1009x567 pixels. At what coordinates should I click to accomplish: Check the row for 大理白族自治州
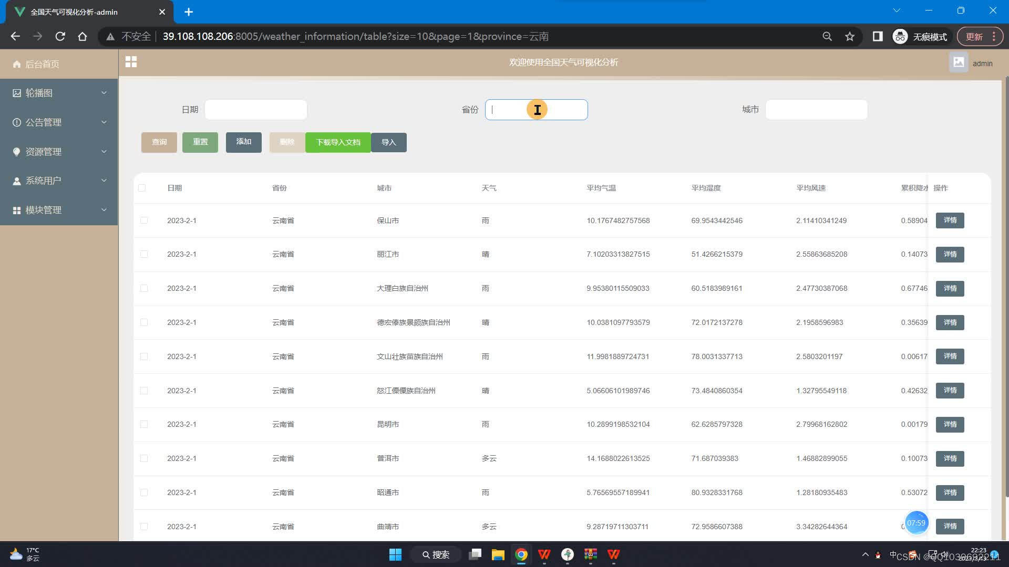point(144,288)
